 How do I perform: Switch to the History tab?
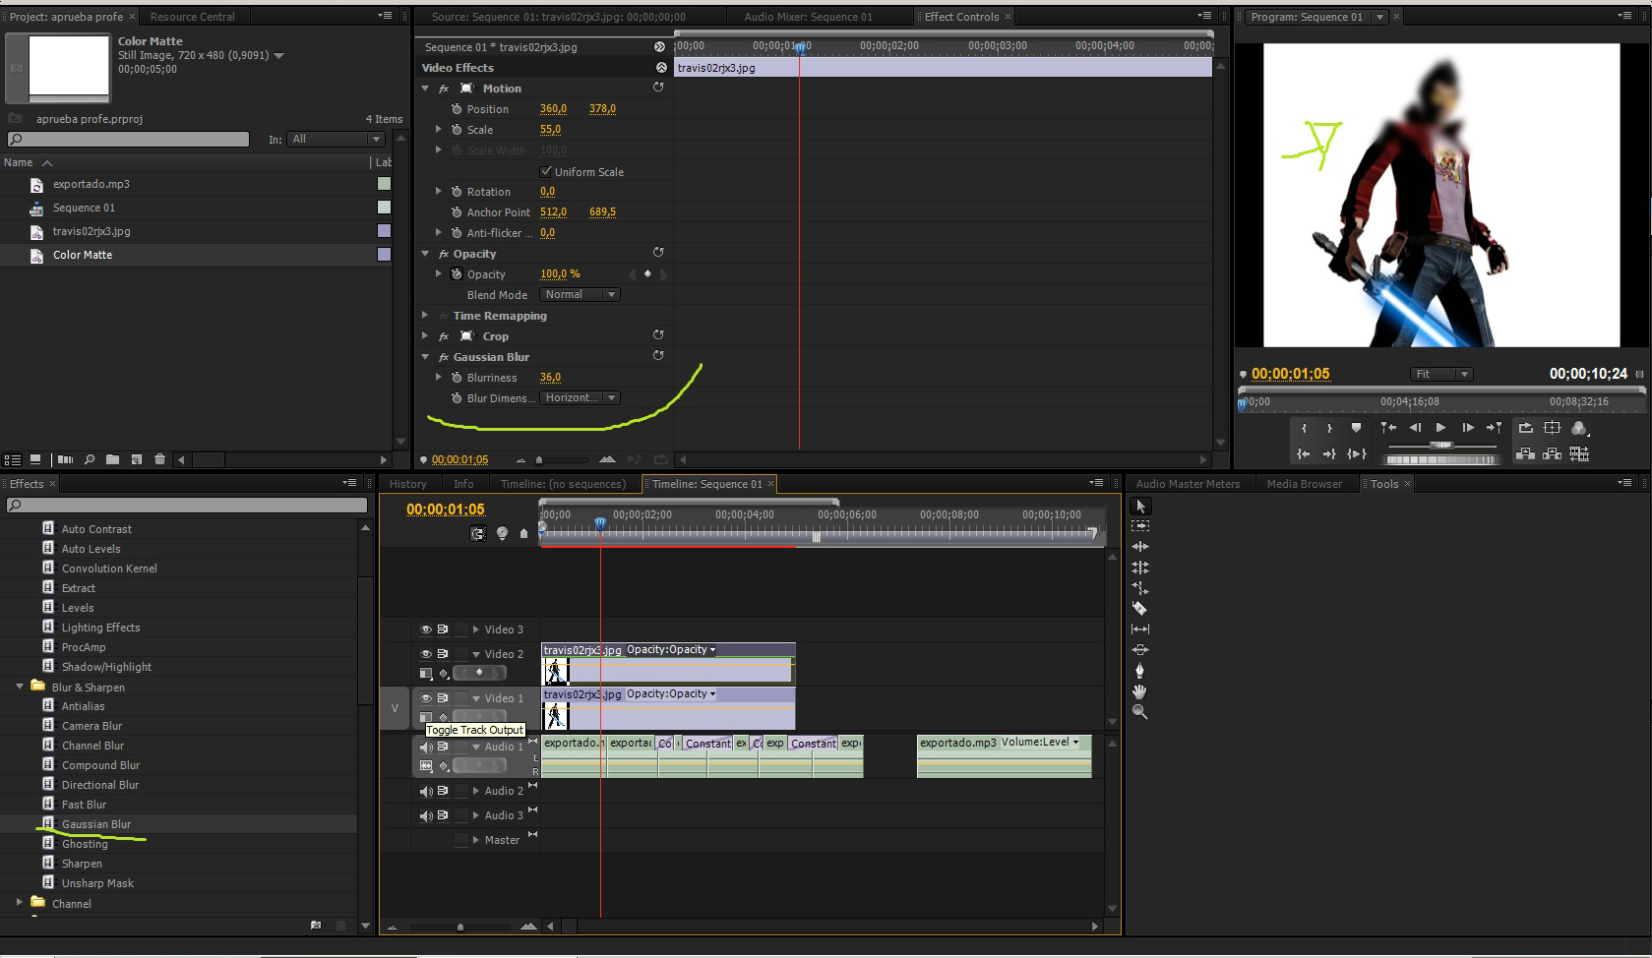tap(407, 484)
